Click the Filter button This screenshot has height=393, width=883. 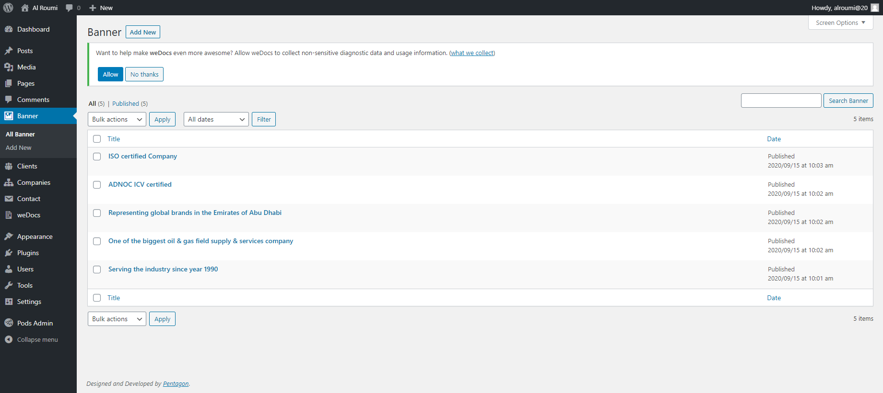(264, 119)
